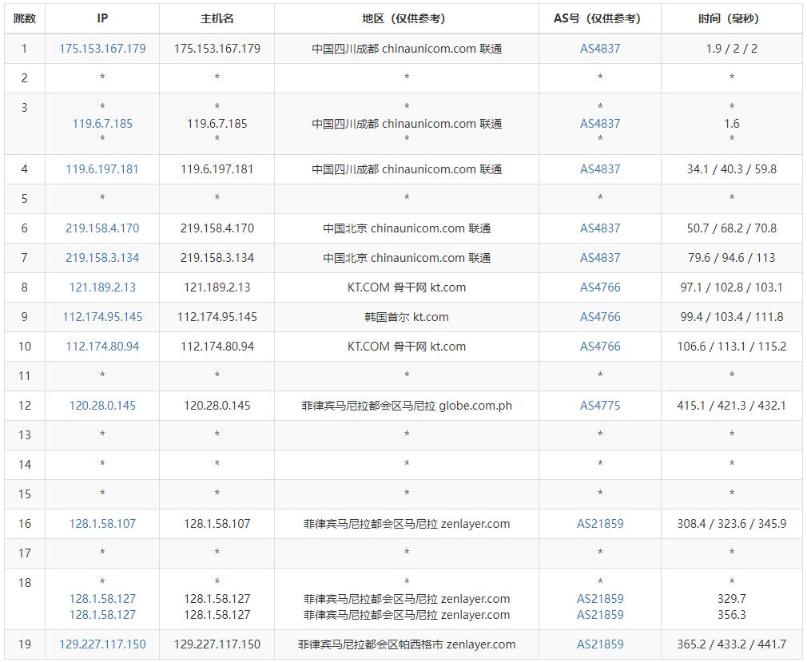
Task: Select hostname text 112.174.95.145
Action: (x=217, y=317)
